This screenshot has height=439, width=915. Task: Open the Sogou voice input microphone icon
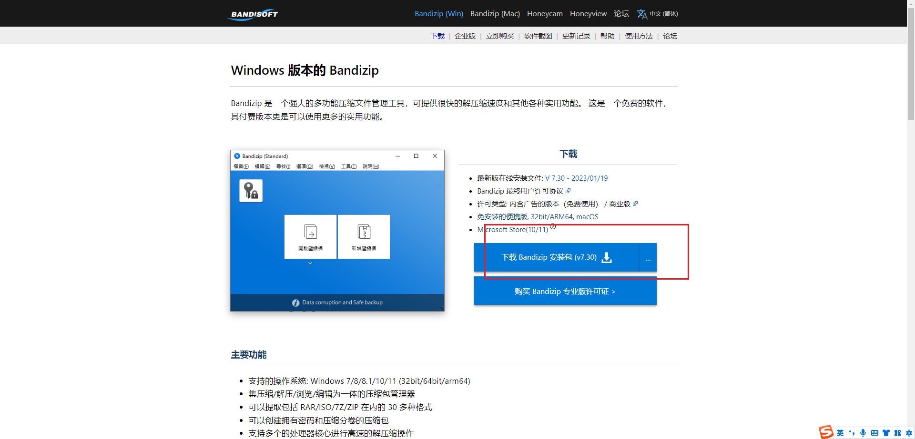tap(863, 432)
